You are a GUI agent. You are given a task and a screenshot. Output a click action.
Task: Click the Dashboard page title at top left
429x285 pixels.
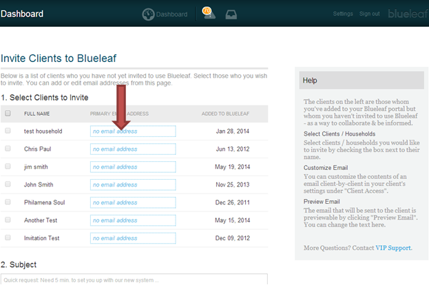click(22, 14)
